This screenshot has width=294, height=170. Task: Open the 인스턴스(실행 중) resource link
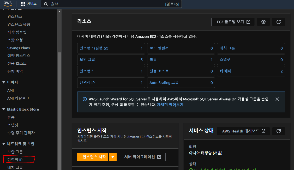pyautogui.click(x=94, y=48)
